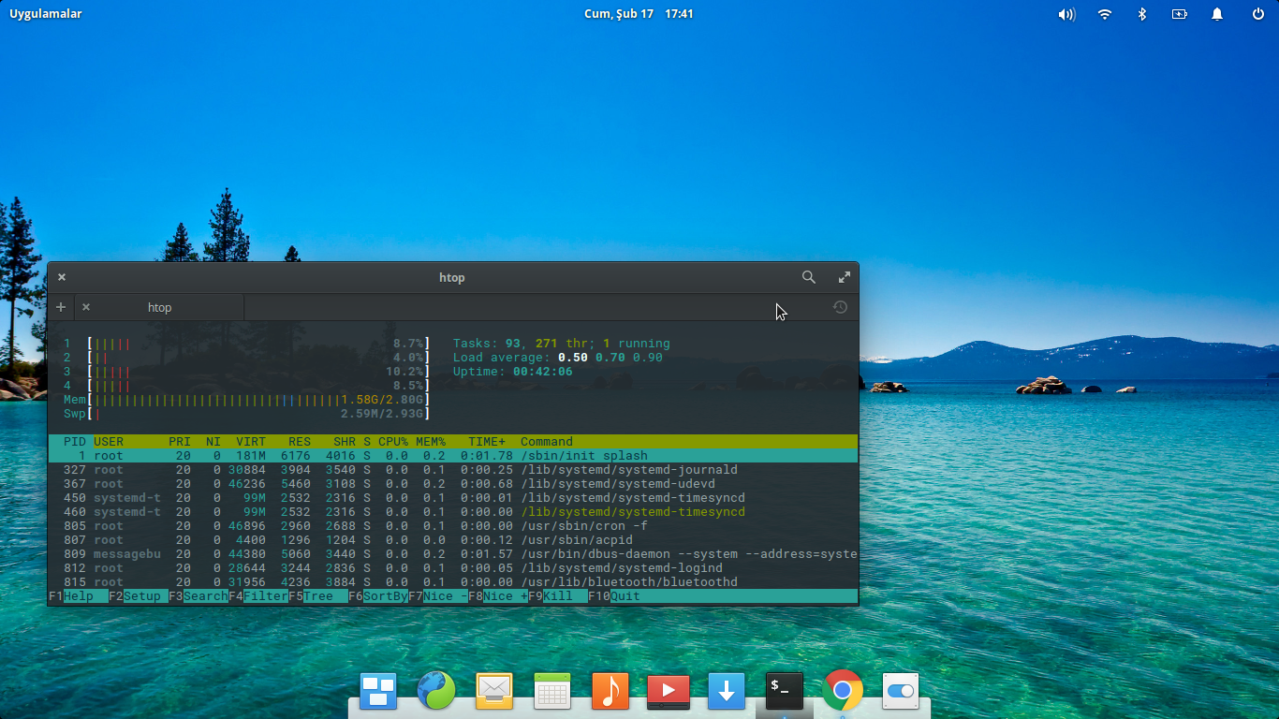Sort by the MEM% column header
This screenshot has height=719, width=1279.
click(x=431, y=442)
